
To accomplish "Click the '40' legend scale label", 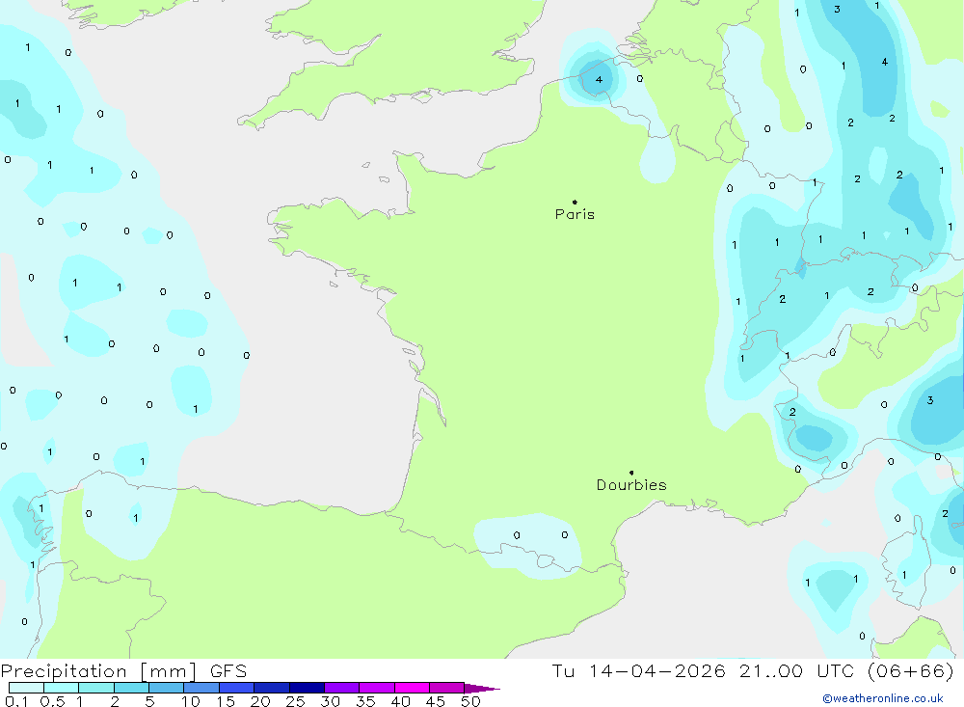I will tap(401, 701).
